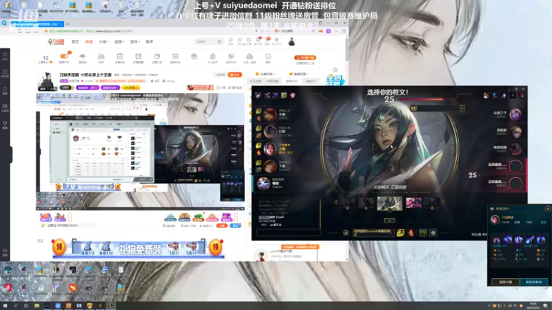The height and width of the screenshot is (310, 552).
Task: Open the lightbulb creator center icon
Action: pyautogui.click(x=277, y=41)
